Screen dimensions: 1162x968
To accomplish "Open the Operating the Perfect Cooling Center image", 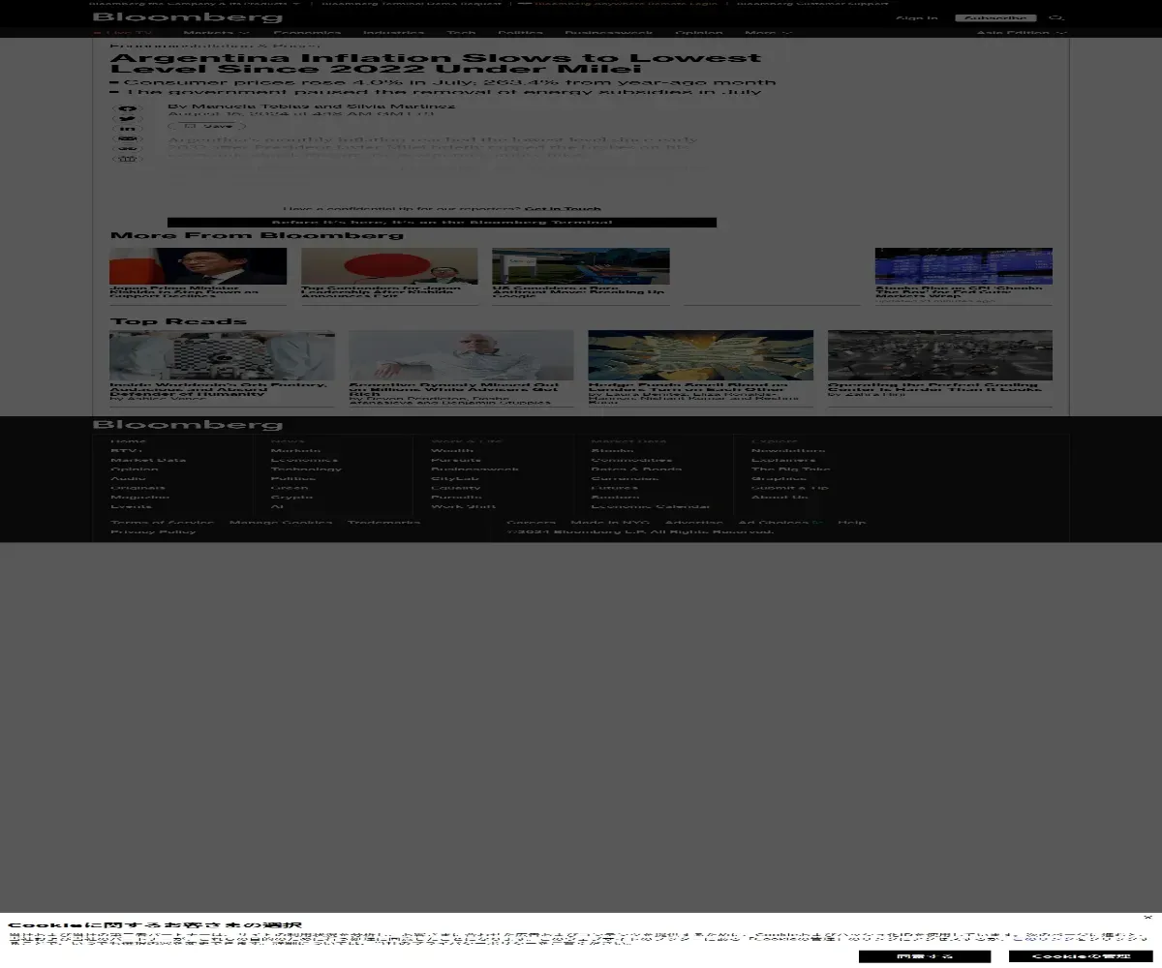I will [940, 355].
